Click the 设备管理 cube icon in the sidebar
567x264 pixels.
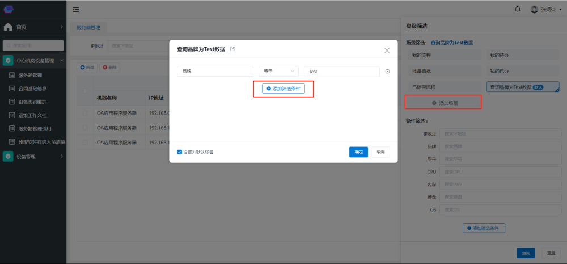tap(8, 157)
